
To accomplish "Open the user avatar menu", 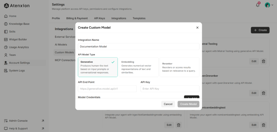I will click(x=269, y=5).
